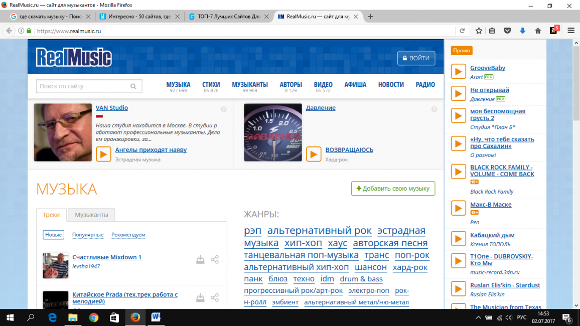This screenshot has height=326, width=580.
Task: Click 'Добавить свою музыку' button
Action: click(x=393, y=189)
